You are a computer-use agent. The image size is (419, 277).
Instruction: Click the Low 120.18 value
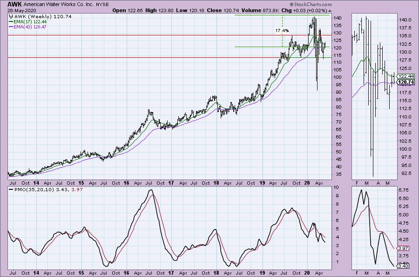[x=190, y=10]
